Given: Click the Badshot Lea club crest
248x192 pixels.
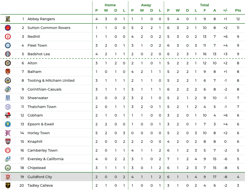Looking at the screenshot, I should (8, 54).
